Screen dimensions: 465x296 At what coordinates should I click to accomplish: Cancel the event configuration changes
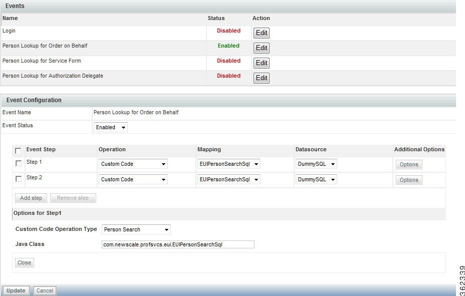tap(44, 290)
